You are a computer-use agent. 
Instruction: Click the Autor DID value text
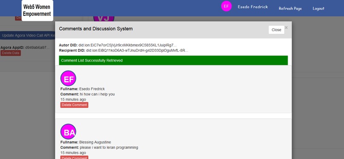click(x=128, y=45)
